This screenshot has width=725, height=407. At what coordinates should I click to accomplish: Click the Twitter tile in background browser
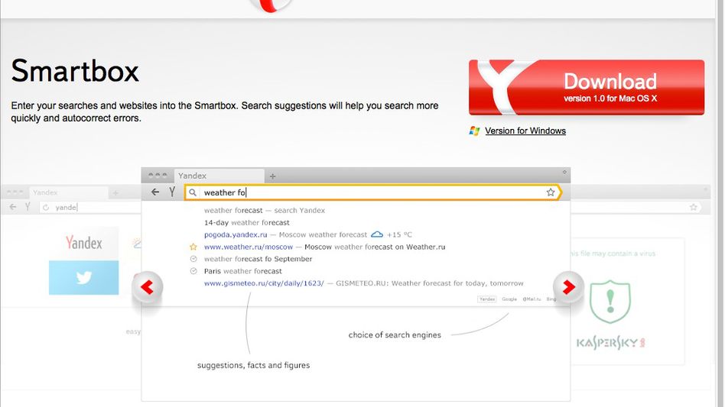(x=83, y=278)
